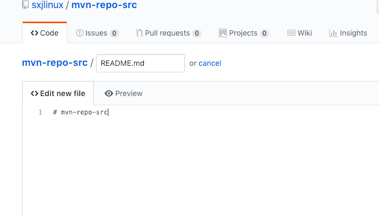Click the Pull requests branch icon
The width and height of the screenshot is (379, 217).
[139, 33]
